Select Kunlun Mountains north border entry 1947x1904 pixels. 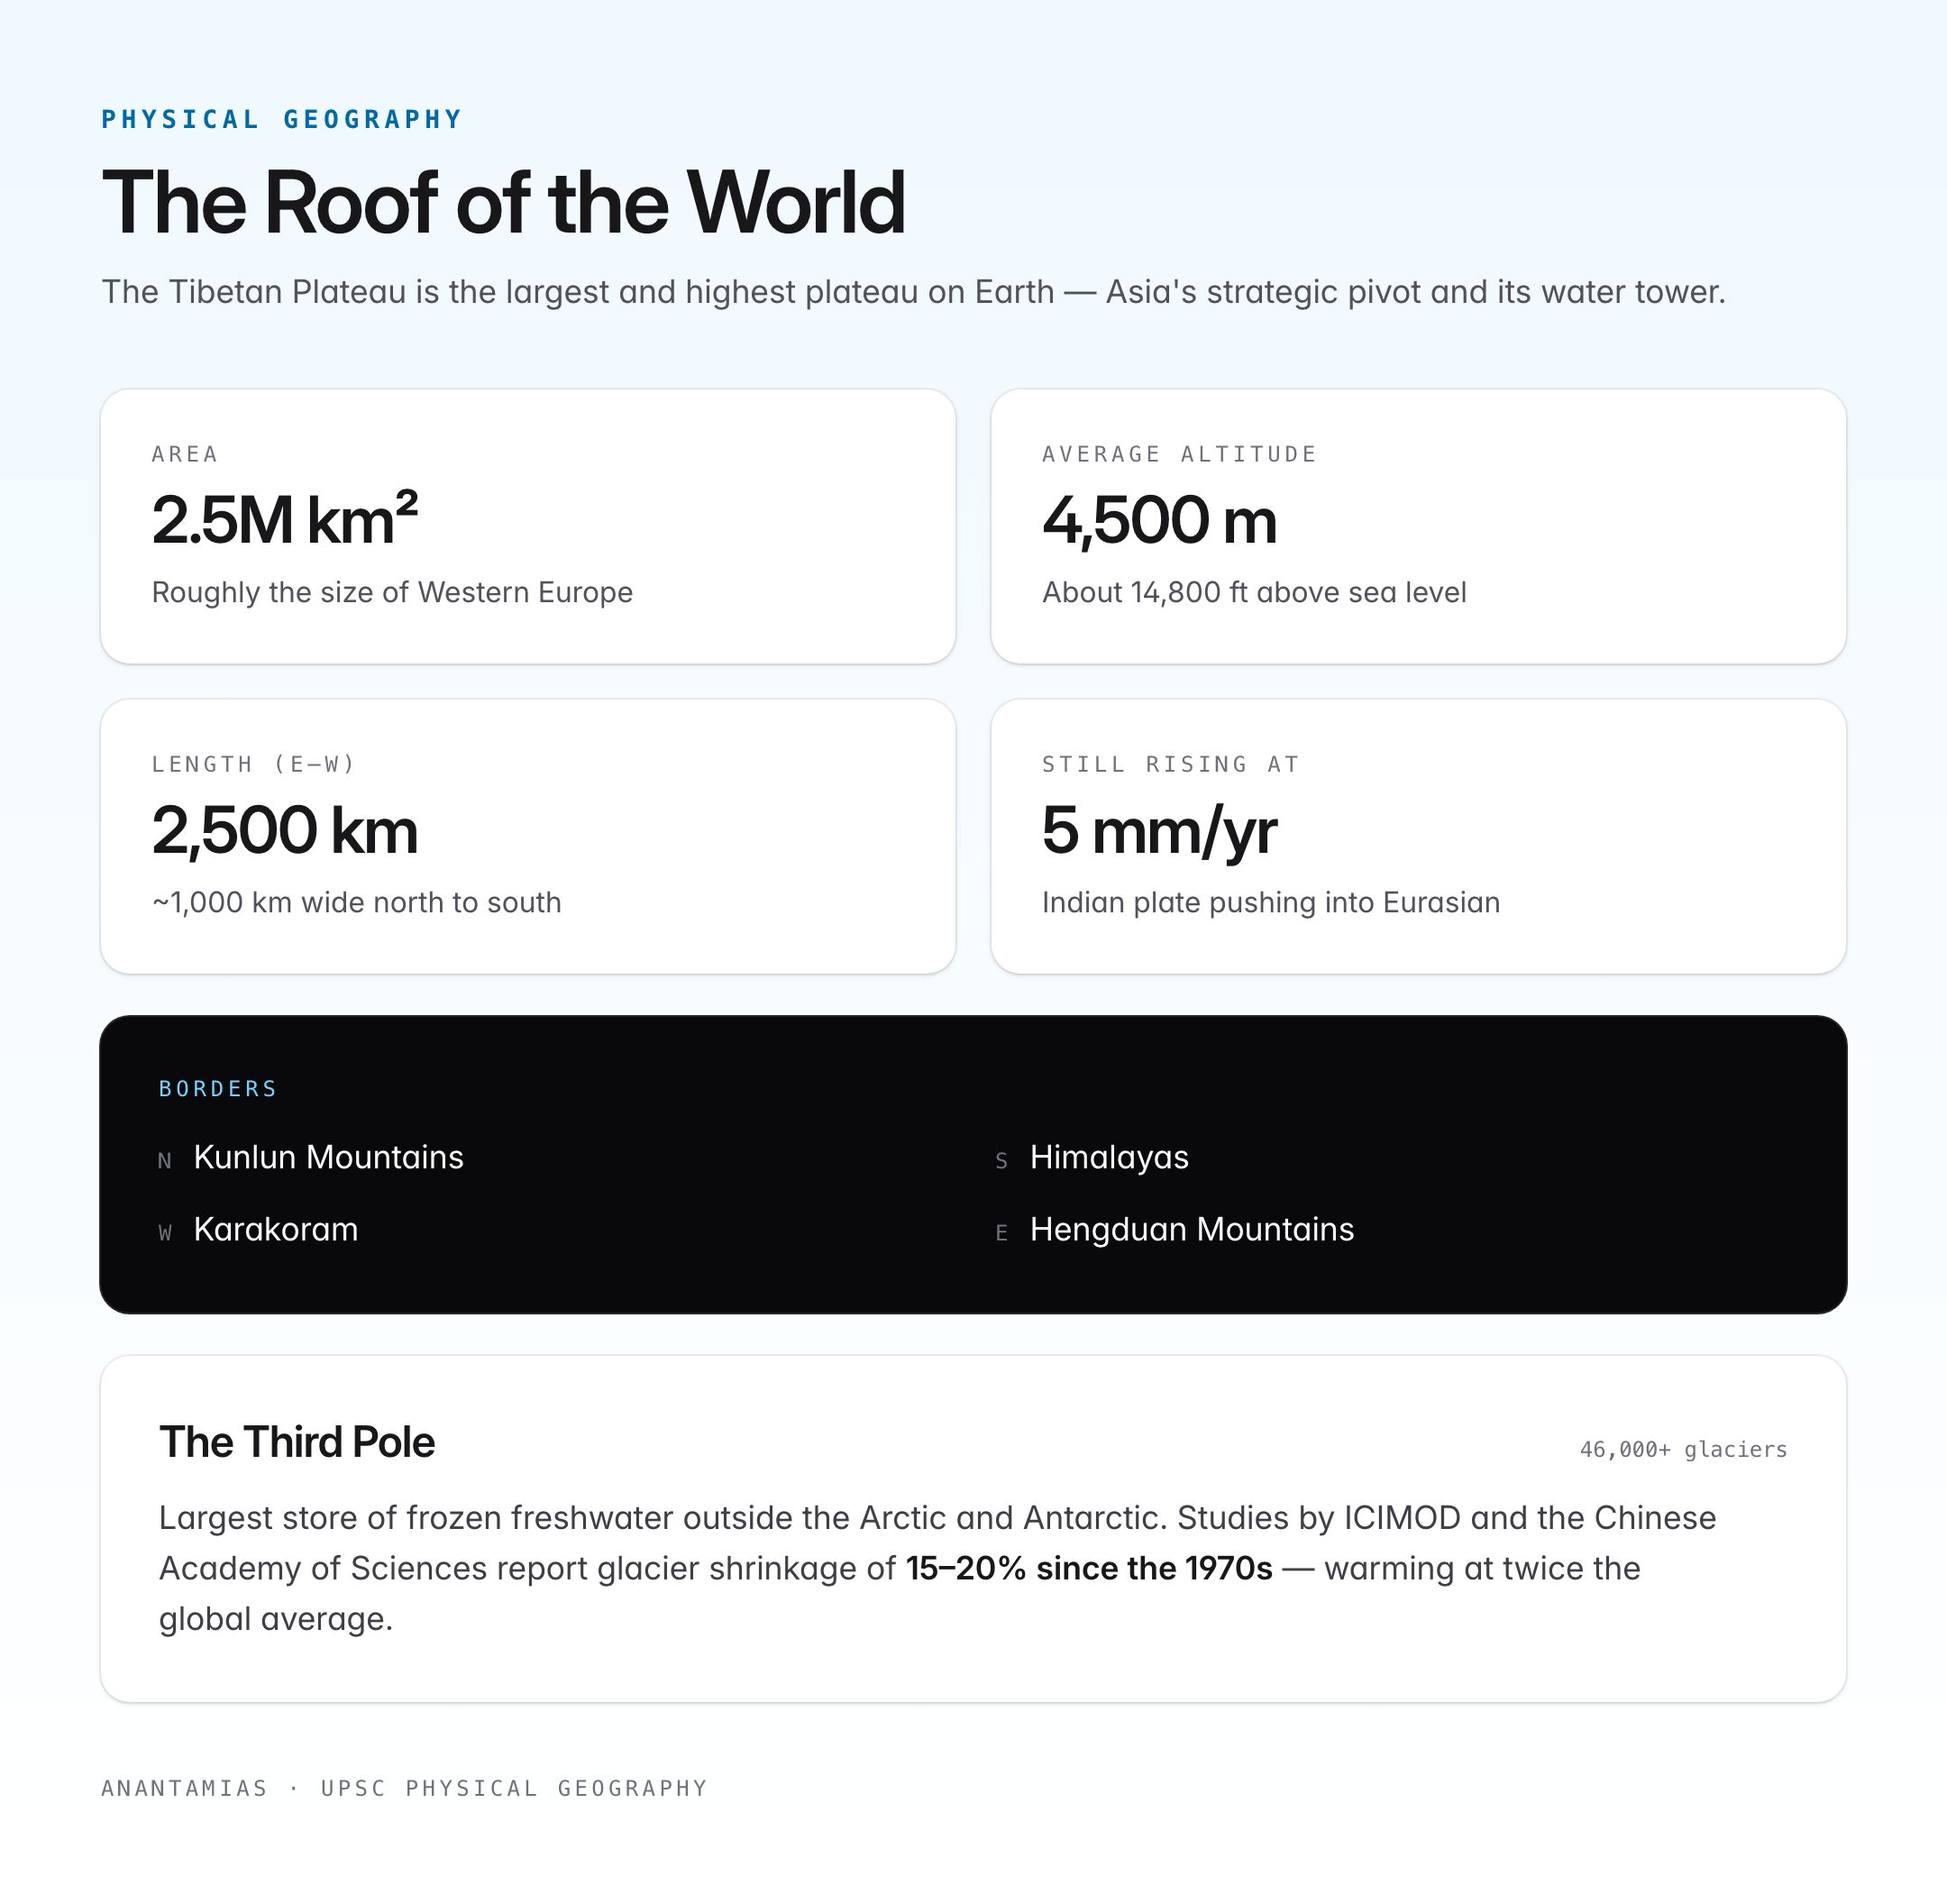coord(311,1157)
